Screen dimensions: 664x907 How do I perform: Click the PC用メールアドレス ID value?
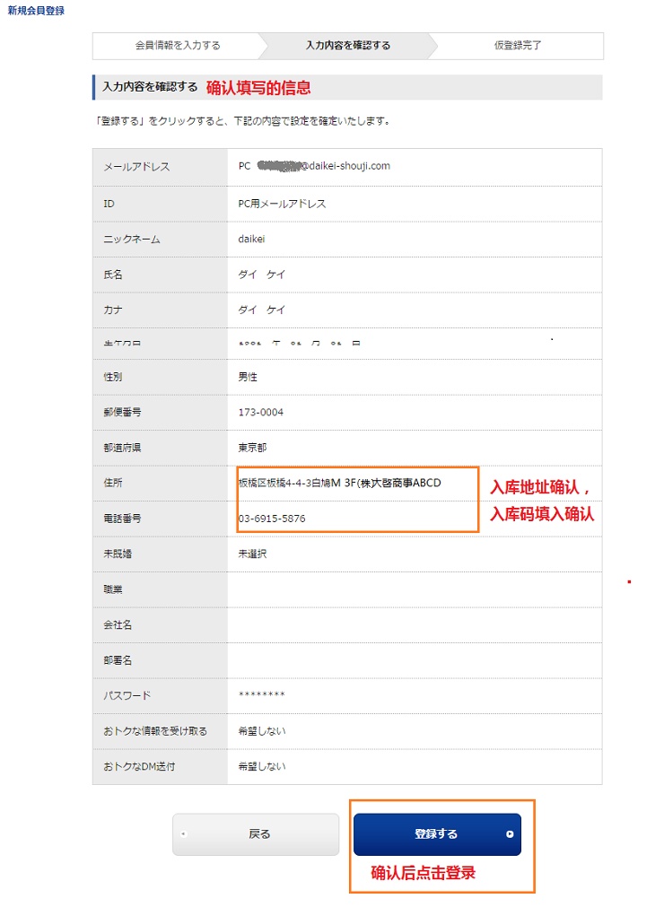[x=282, y=204]
